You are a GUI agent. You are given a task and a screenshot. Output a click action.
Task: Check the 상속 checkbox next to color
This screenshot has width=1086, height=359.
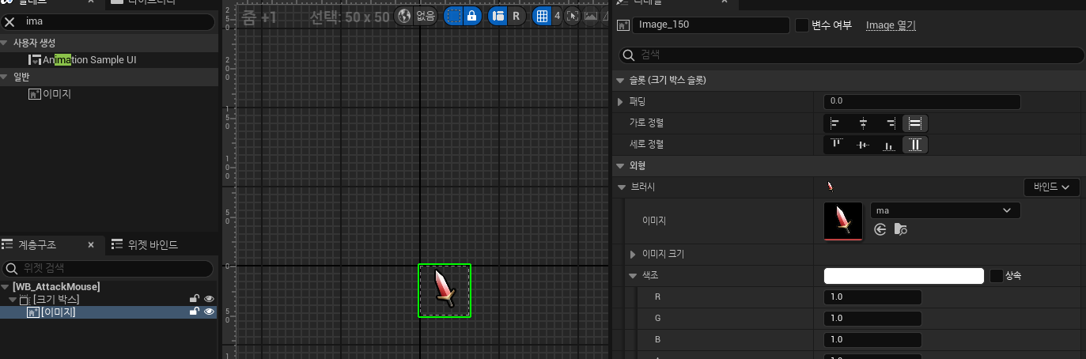click(997, 275)
